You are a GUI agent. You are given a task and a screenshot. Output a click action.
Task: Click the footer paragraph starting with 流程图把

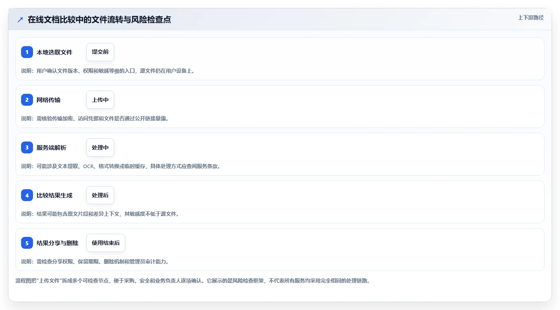(193, 281)
